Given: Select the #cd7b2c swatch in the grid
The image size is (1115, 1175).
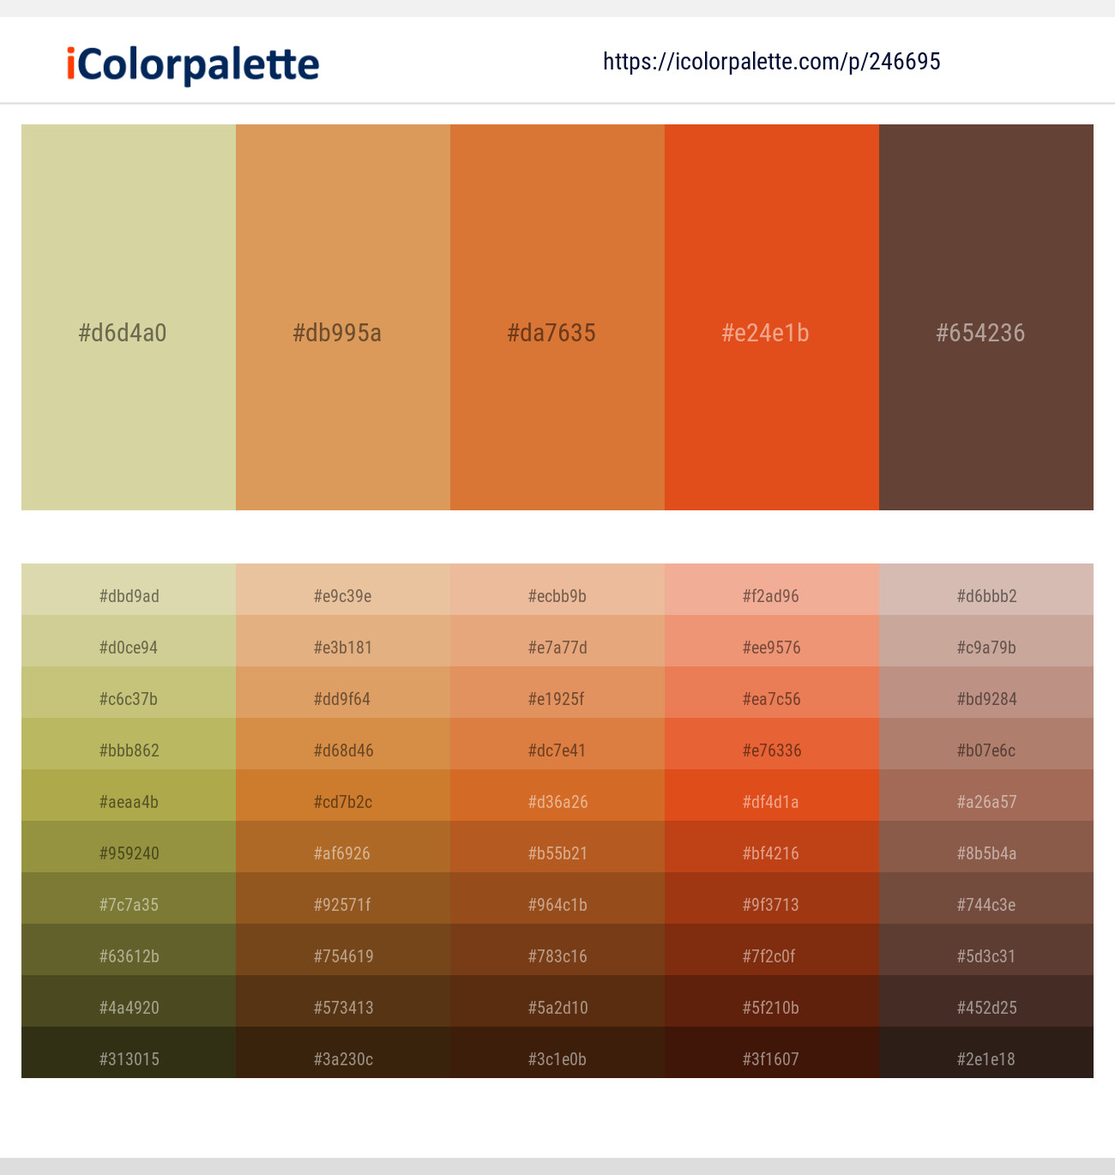Looking at the screenshot, I should click(342, 802).
